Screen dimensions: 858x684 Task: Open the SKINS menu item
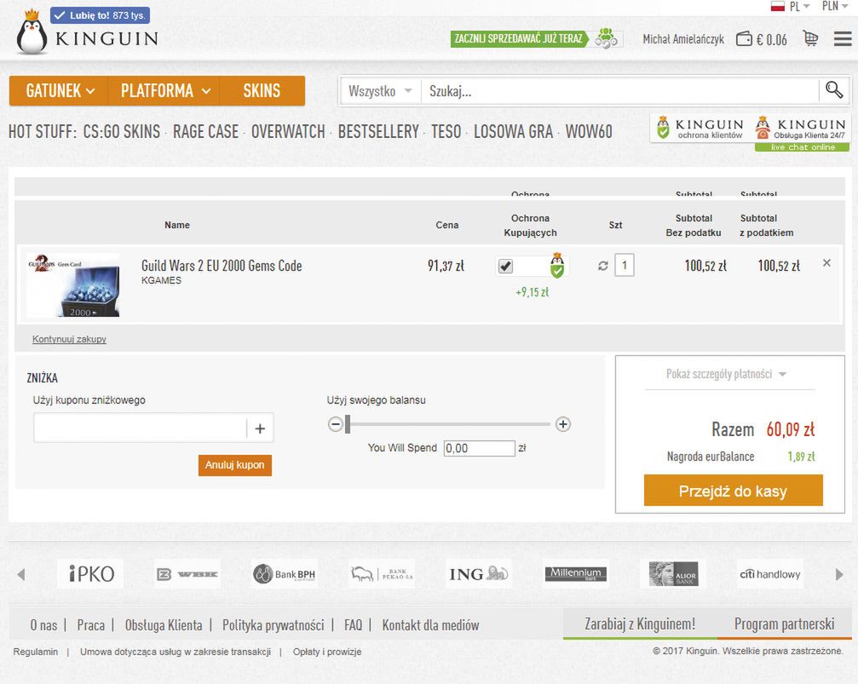point(262,91)
